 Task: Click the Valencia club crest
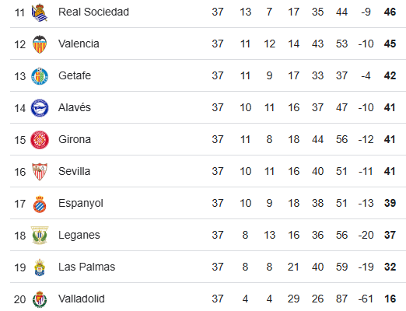point(40,44)
